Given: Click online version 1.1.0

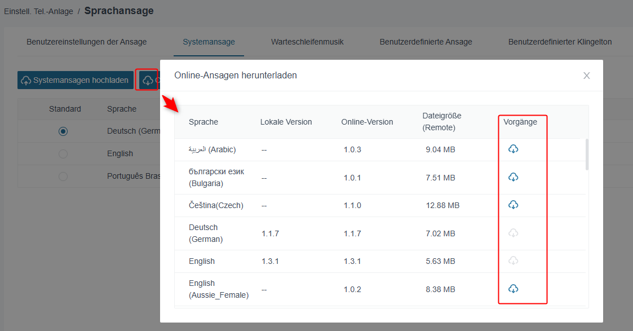Looking at the screenshot, I should pyautogui.click(x=352, y=205).
